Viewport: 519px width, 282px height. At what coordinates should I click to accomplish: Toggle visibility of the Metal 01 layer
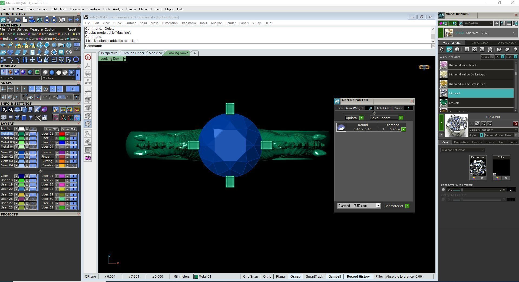click(33, 134)
